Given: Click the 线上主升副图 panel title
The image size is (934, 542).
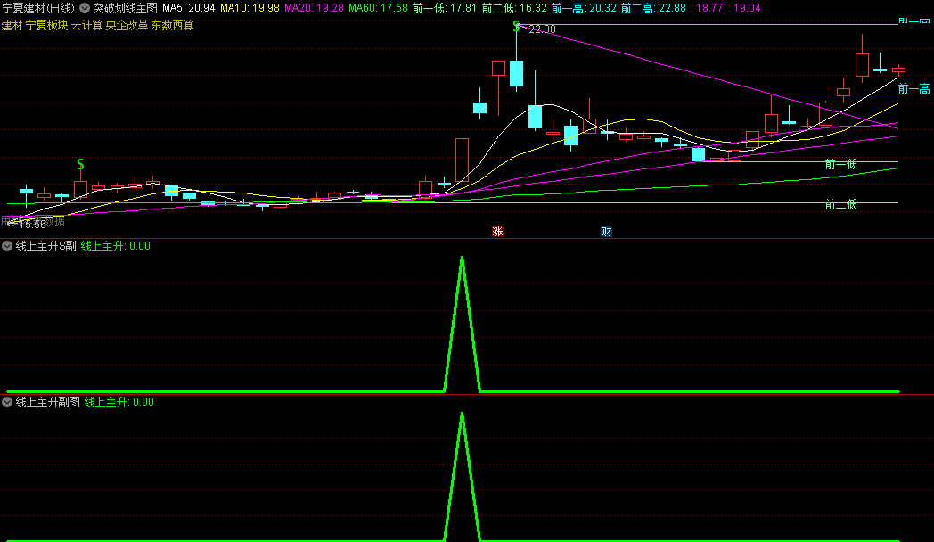Looking at the screenshot, I should 47,402.
